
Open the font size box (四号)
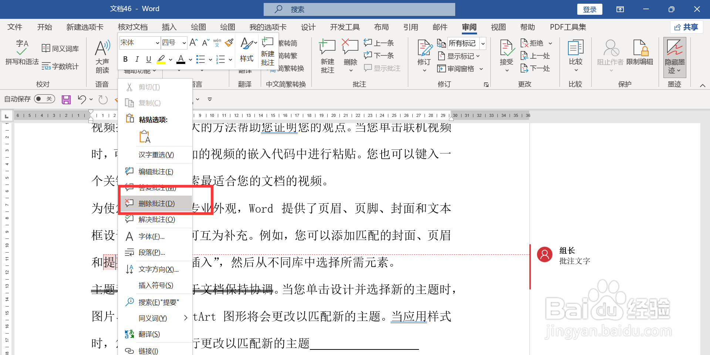click(174, 43)
